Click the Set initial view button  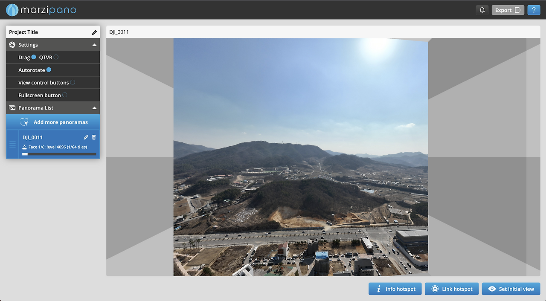pyautogui.click(x=511, y=289)
